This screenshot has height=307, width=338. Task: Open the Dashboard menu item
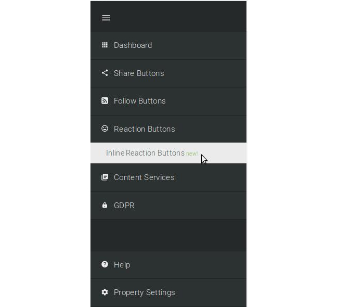click(168, 45)
